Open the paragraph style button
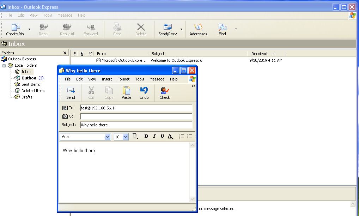The width and height of the screenshot is (359, 216). (135, 136)
